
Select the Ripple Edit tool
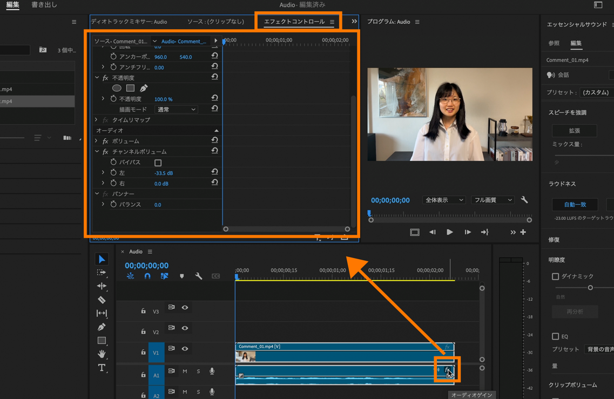coord(102,286)
